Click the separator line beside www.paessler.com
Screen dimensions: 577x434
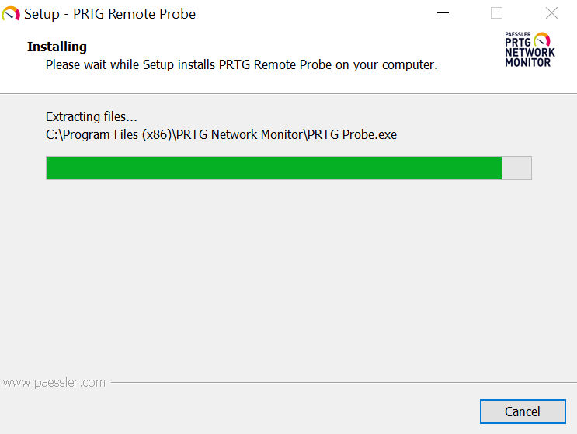tap(342, 382)
